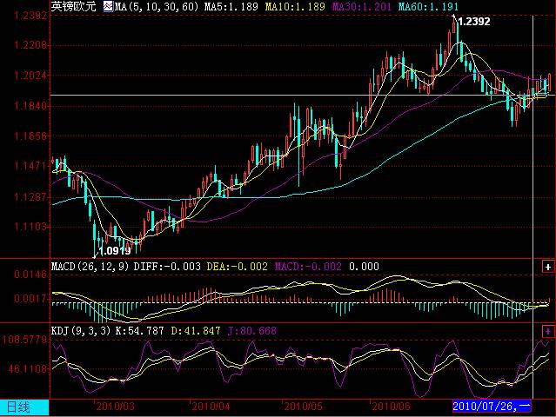
Task: Click the 1.2392 high price marker
Action: [x=473, y=22]
